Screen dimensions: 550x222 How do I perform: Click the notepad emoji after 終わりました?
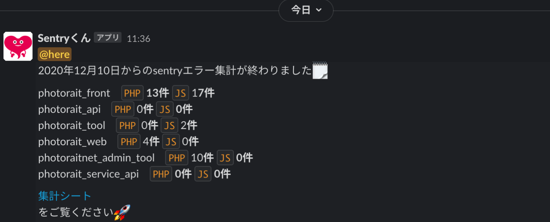pyautogui.click(x=320, y=71)
